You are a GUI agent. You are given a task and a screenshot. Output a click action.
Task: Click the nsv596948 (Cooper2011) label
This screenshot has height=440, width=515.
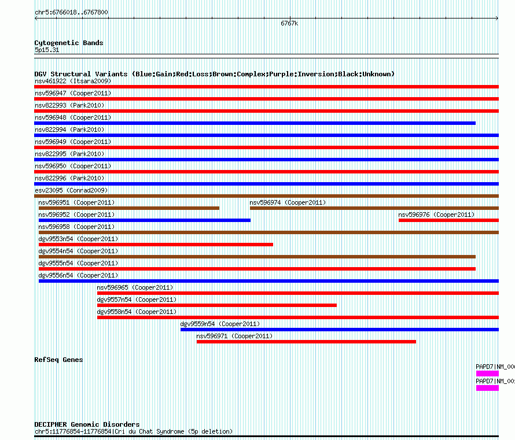73,117
